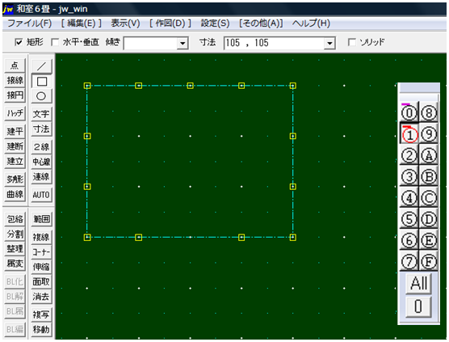Screen dimensions: 449x342
Task: Select the 属変 tool button
Action: tap(15, 264)
